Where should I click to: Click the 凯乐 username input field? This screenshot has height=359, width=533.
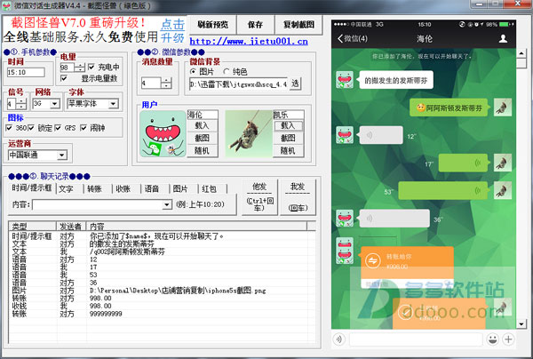click(288, 115)
